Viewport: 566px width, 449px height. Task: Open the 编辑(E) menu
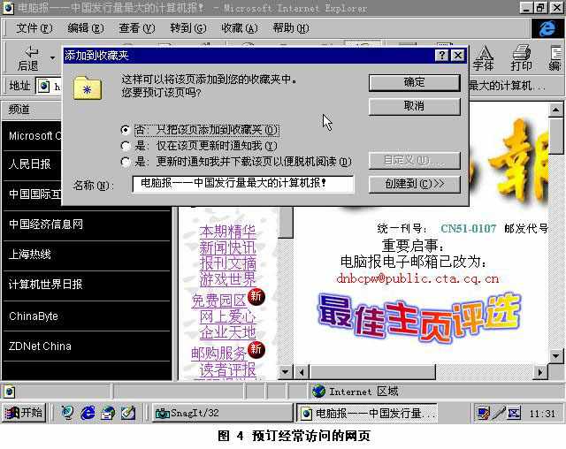86,28
